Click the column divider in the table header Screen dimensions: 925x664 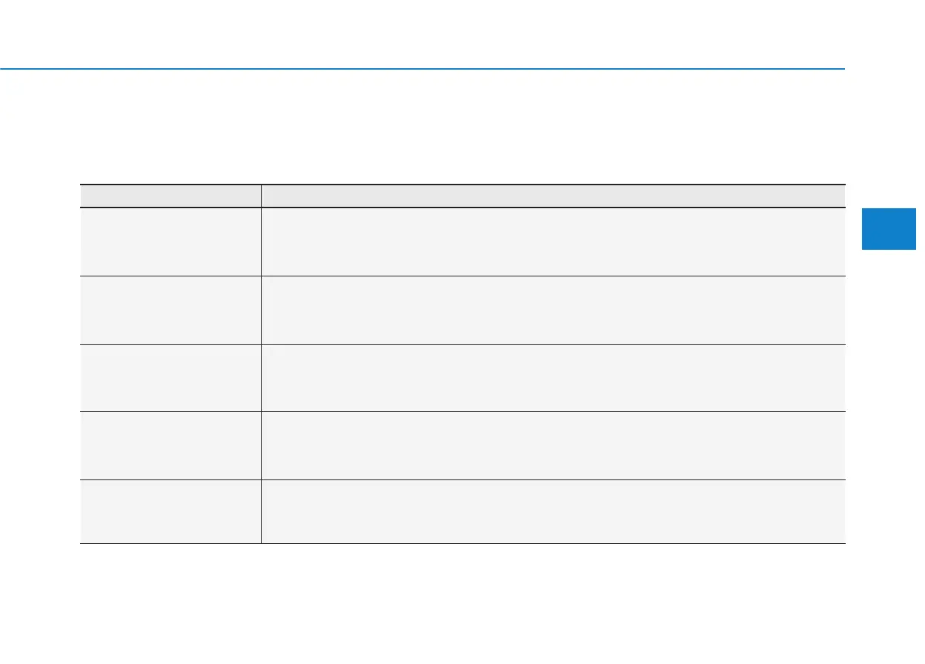tap(261, 196)
